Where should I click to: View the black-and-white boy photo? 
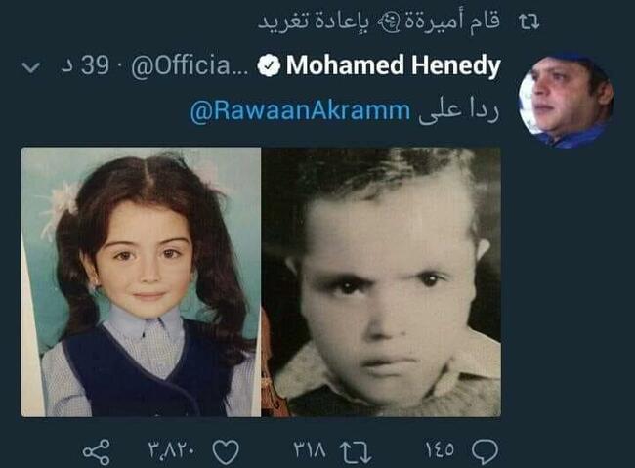(381, 282)
